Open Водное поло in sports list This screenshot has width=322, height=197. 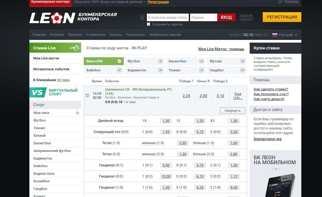click(44, 173)
